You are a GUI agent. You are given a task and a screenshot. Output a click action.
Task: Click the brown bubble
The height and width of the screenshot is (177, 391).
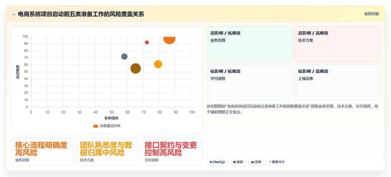click(x=136, y=69)
